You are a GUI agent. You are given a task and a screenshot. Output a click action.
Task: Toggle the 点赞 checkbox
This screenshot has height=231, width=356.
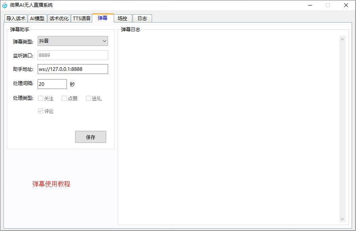click(x=65, y=98)
